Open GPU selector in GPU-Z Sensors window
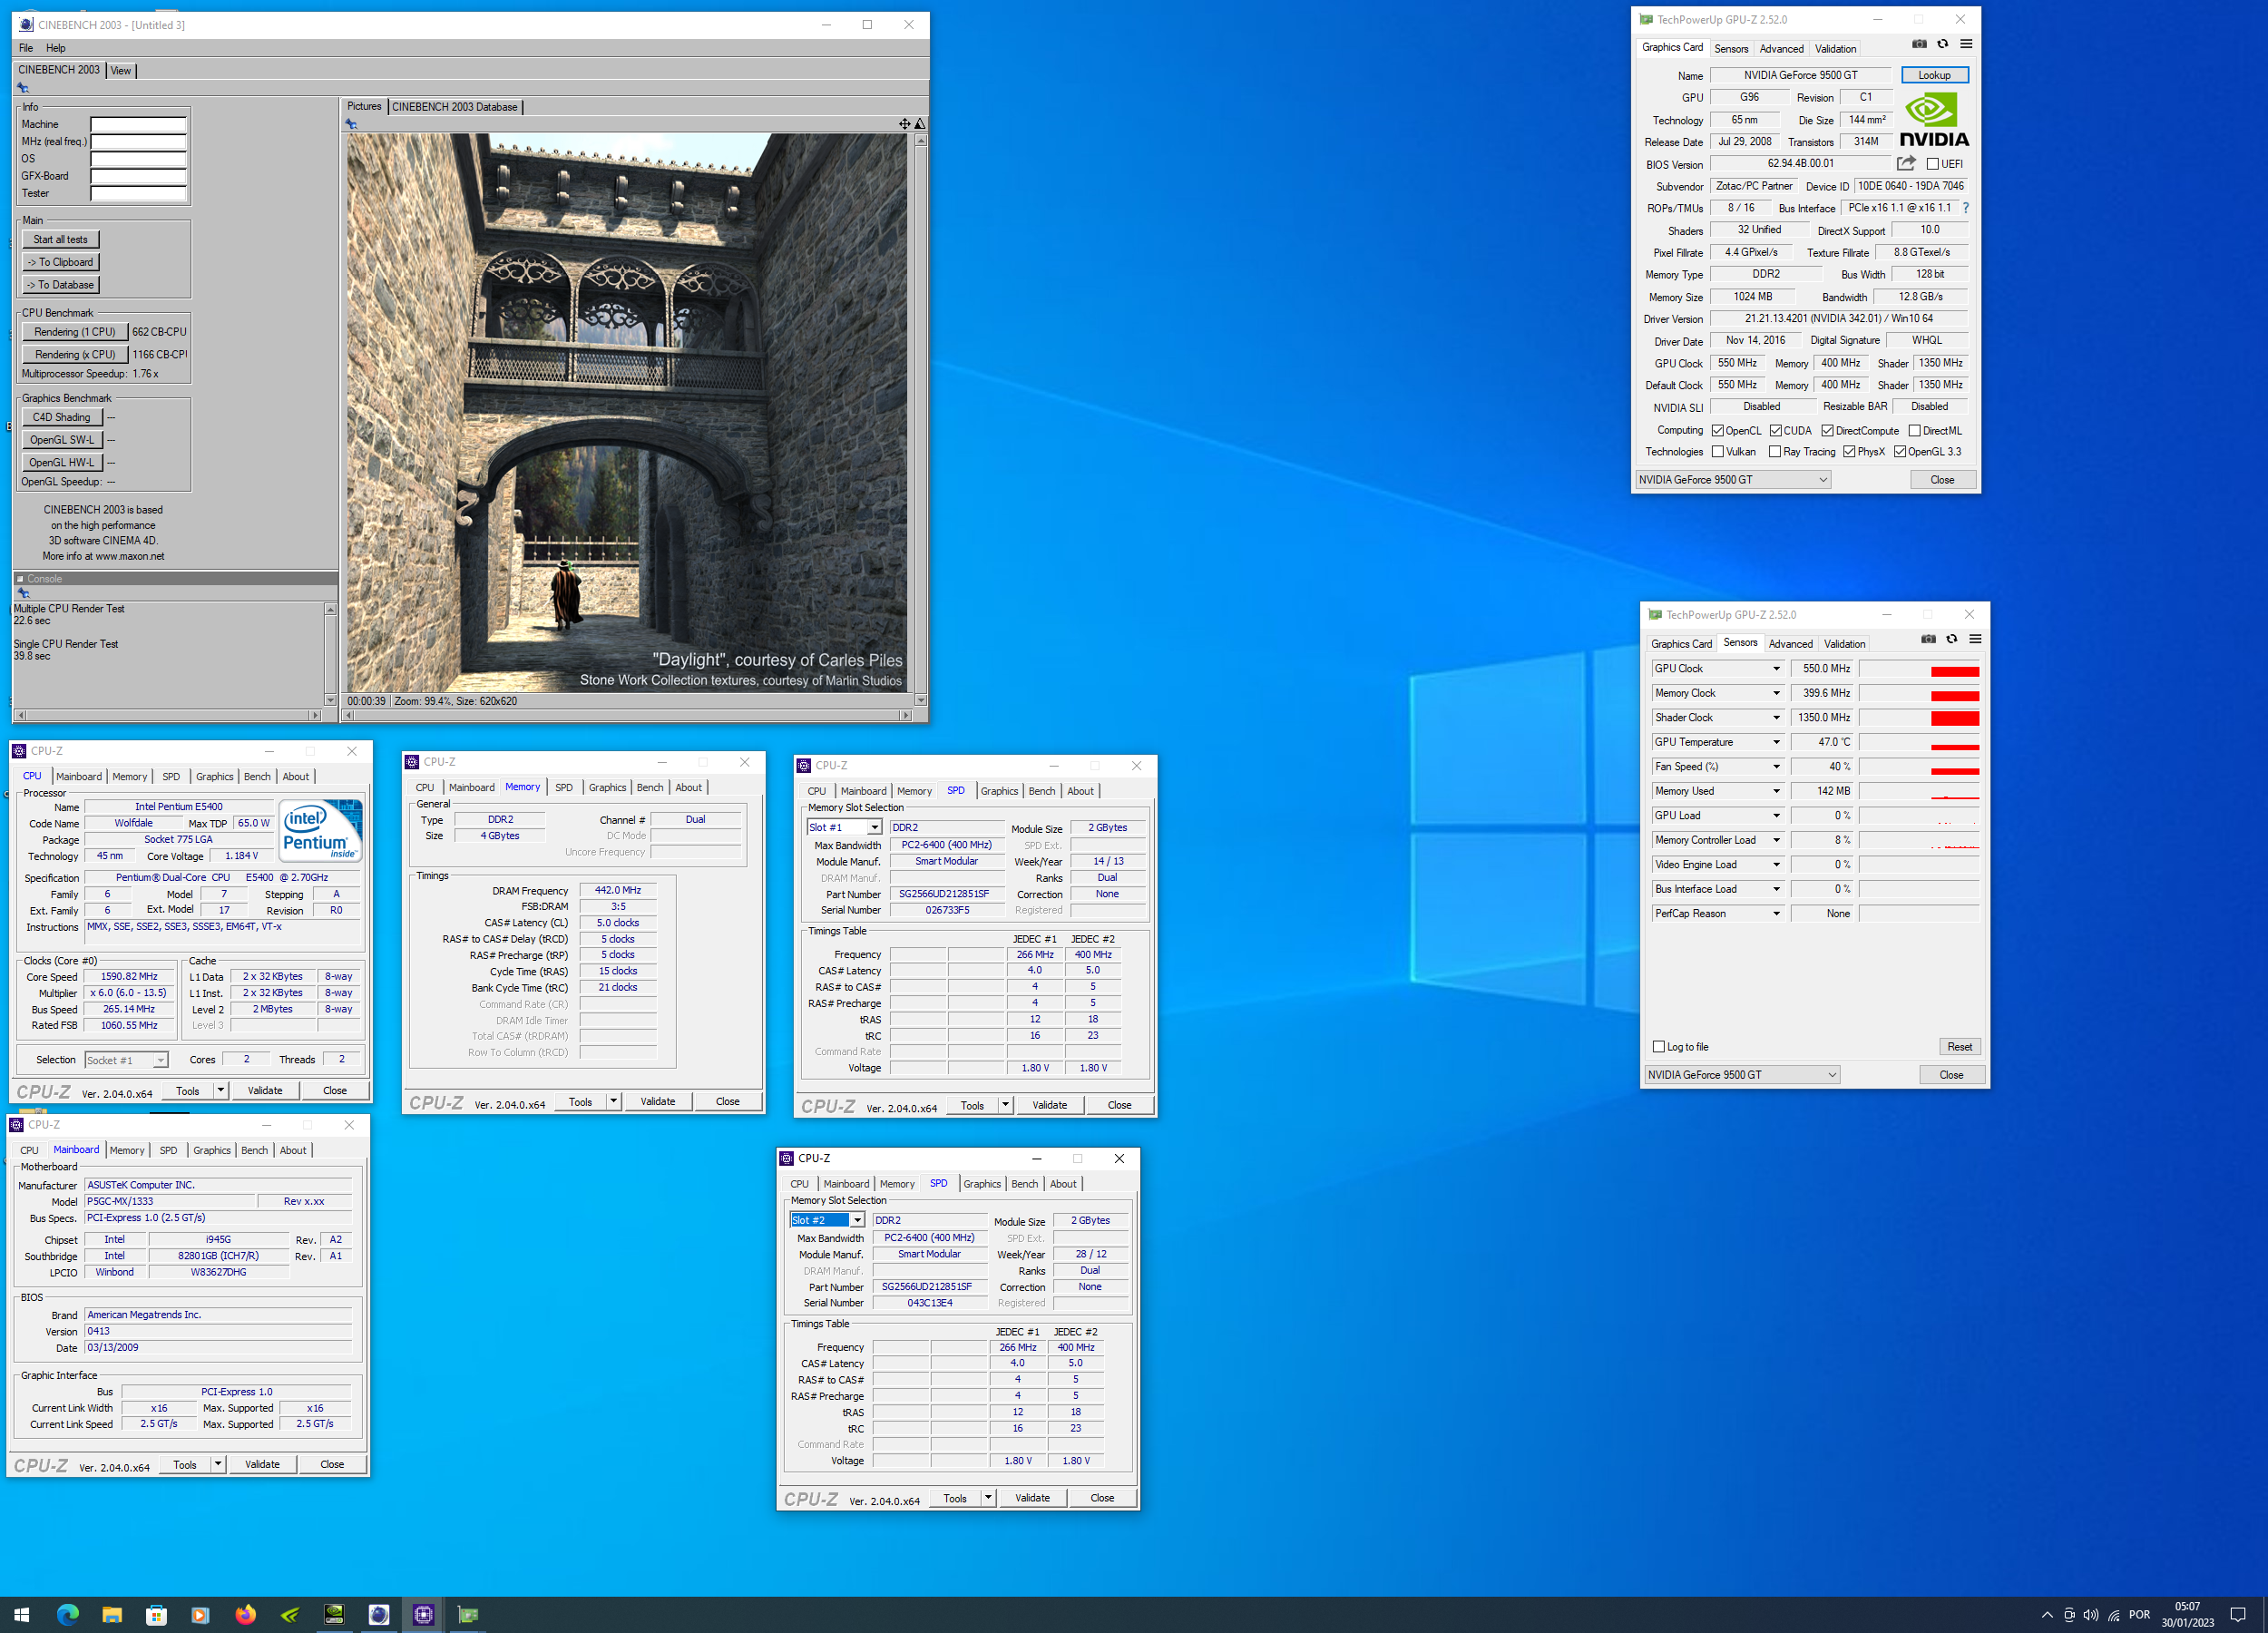Screen dimensions: 2268x1633 pos(1742,1075)
